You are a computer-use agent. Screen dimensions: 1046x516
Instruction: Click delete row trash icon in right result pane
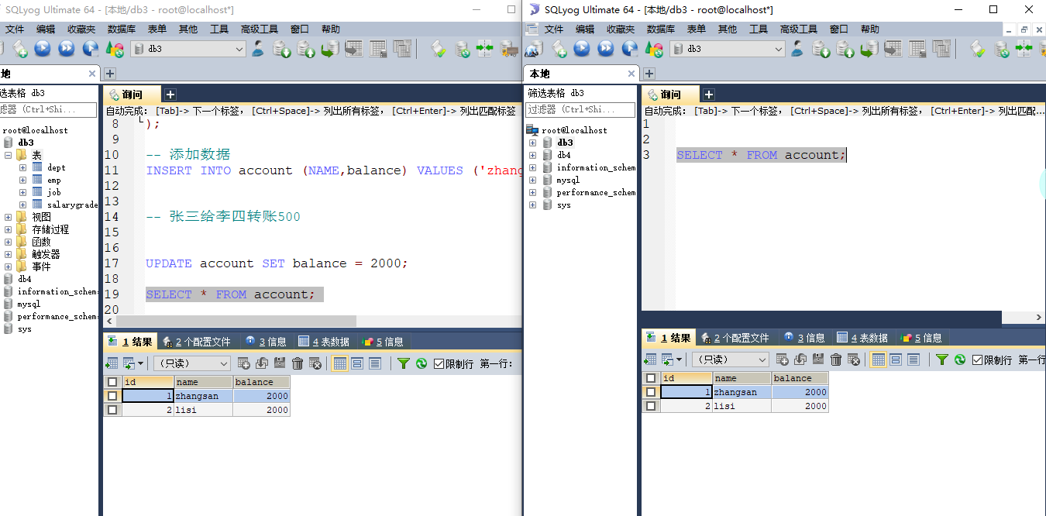836,359
